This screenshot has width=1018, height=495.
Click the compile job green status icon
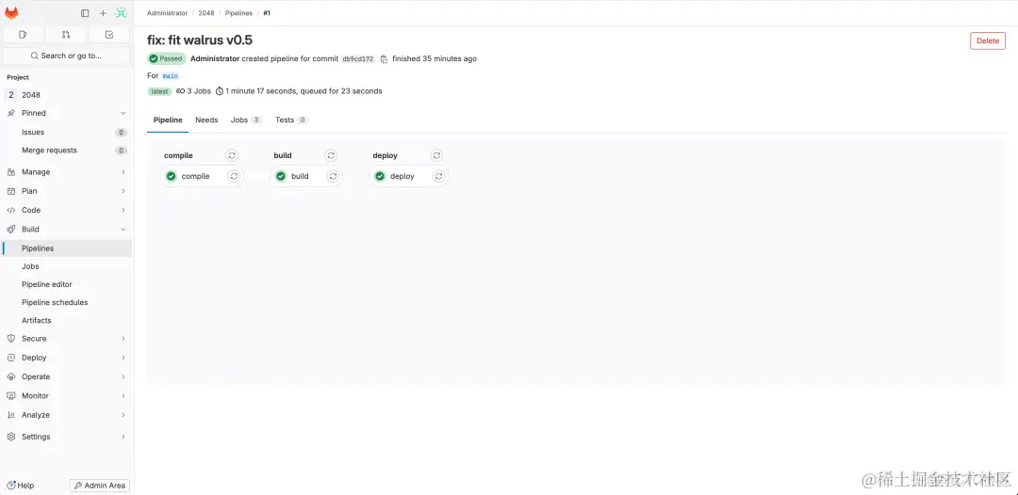pos(172,176)
